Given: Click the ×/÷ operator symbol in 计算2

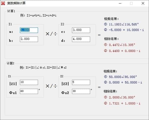Looking at the screenshot, I should coord(51,86).
